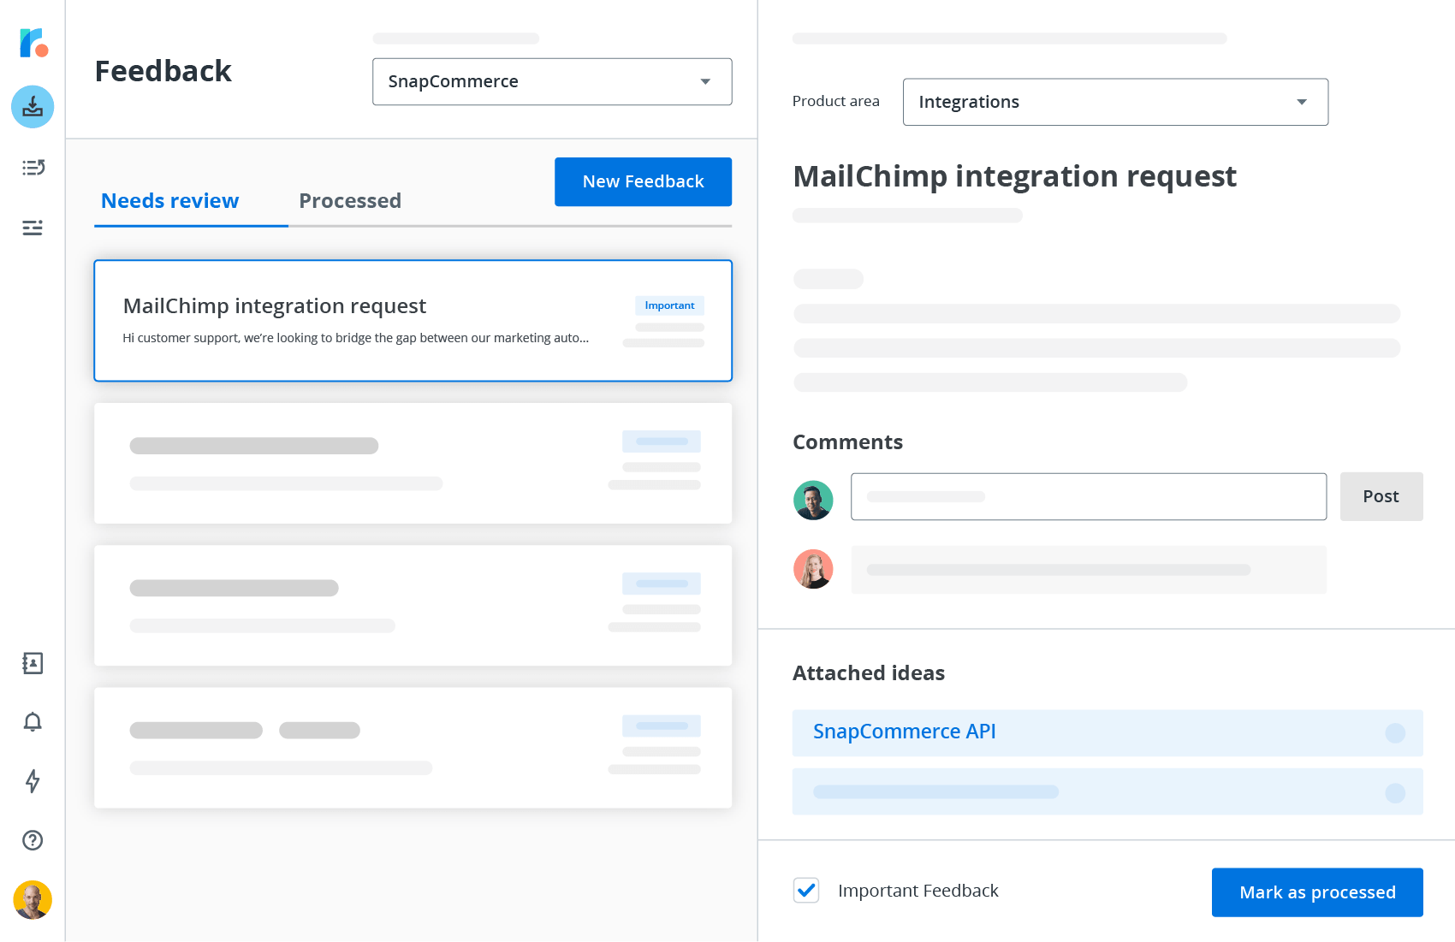
Task: Click the woman's avatar on existing comment
Action: tap(813, 569)
